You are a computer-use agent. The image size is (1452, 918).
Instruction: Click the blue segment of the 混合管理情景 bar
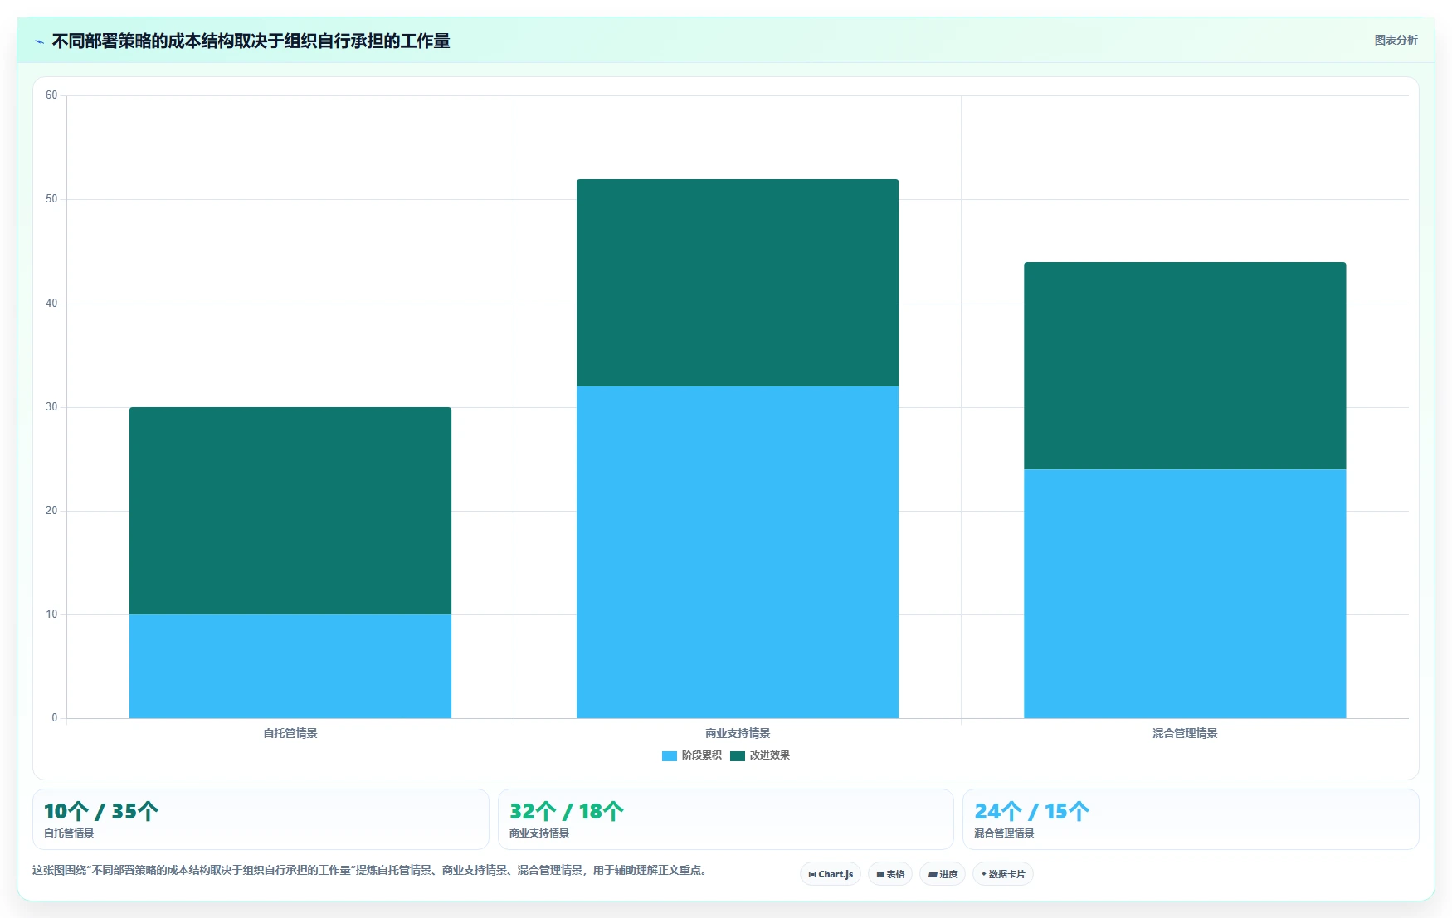click(x=1185, y=594)
